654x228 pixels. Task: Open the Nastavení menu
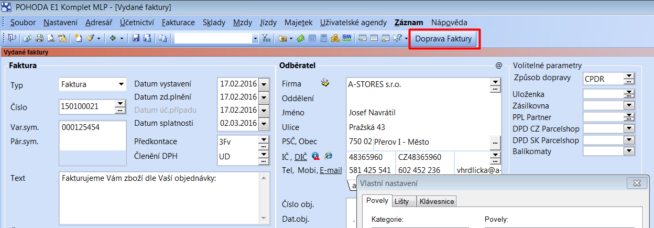tap(60, 23)
